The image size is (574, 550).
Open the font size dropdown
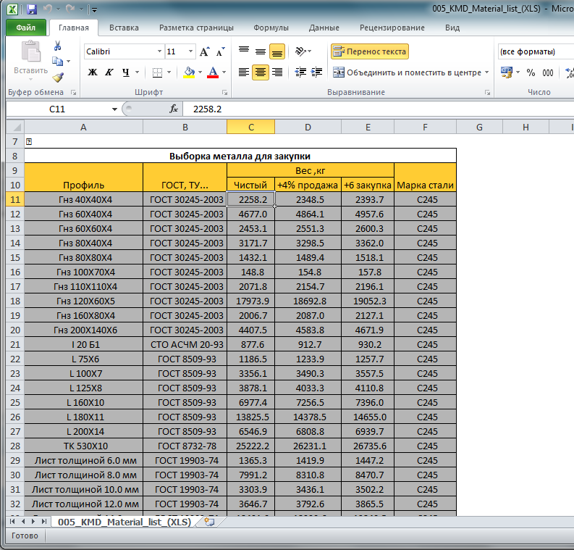coord(191,52)
